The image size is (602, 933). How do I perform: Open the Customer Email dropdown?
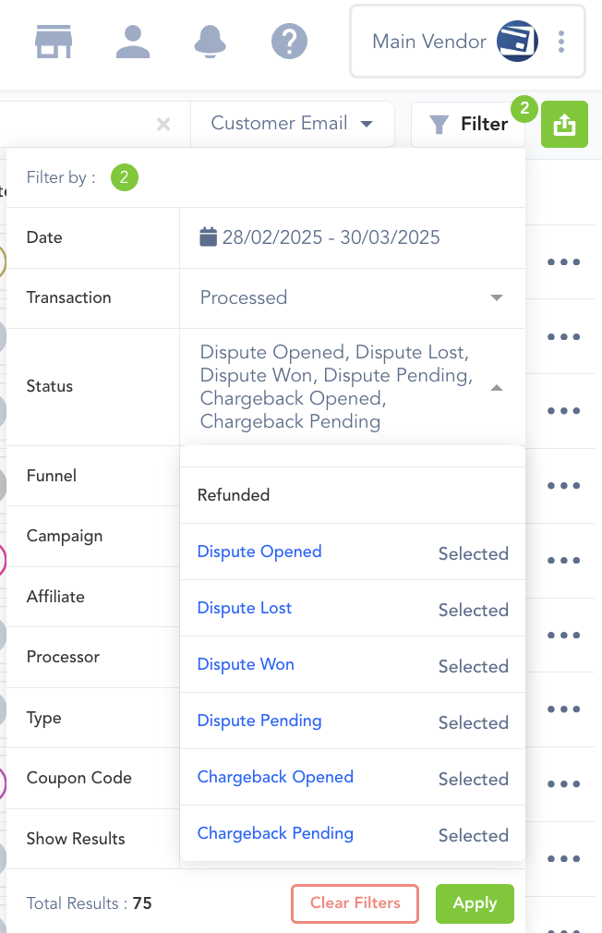291,124
